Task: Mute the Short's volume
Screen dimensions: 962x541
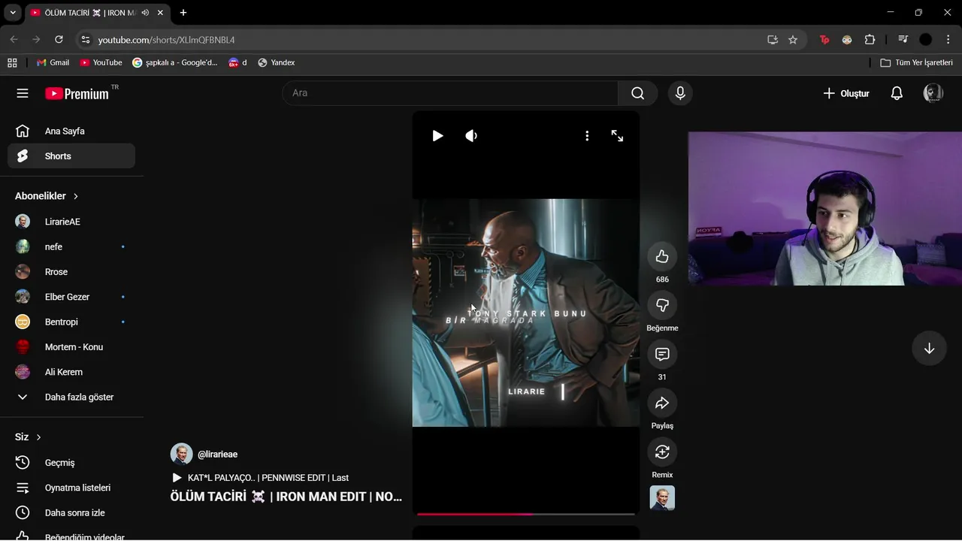Action: [x=471, y=136]
